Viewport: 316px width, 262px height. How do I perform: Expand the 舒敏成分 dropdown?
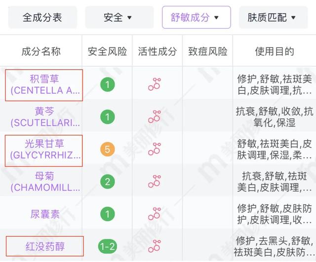click(196, 17)
